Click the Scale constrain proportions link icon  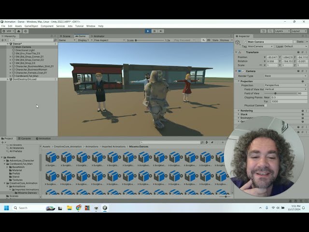click(x=261, y=65)
